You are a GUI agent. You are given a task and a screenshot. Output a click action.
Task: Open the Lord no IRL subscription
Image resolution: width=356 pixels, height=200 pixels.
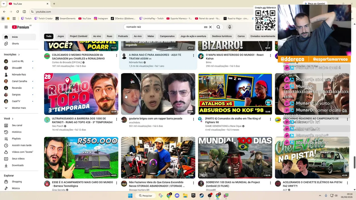coord(19,61)
